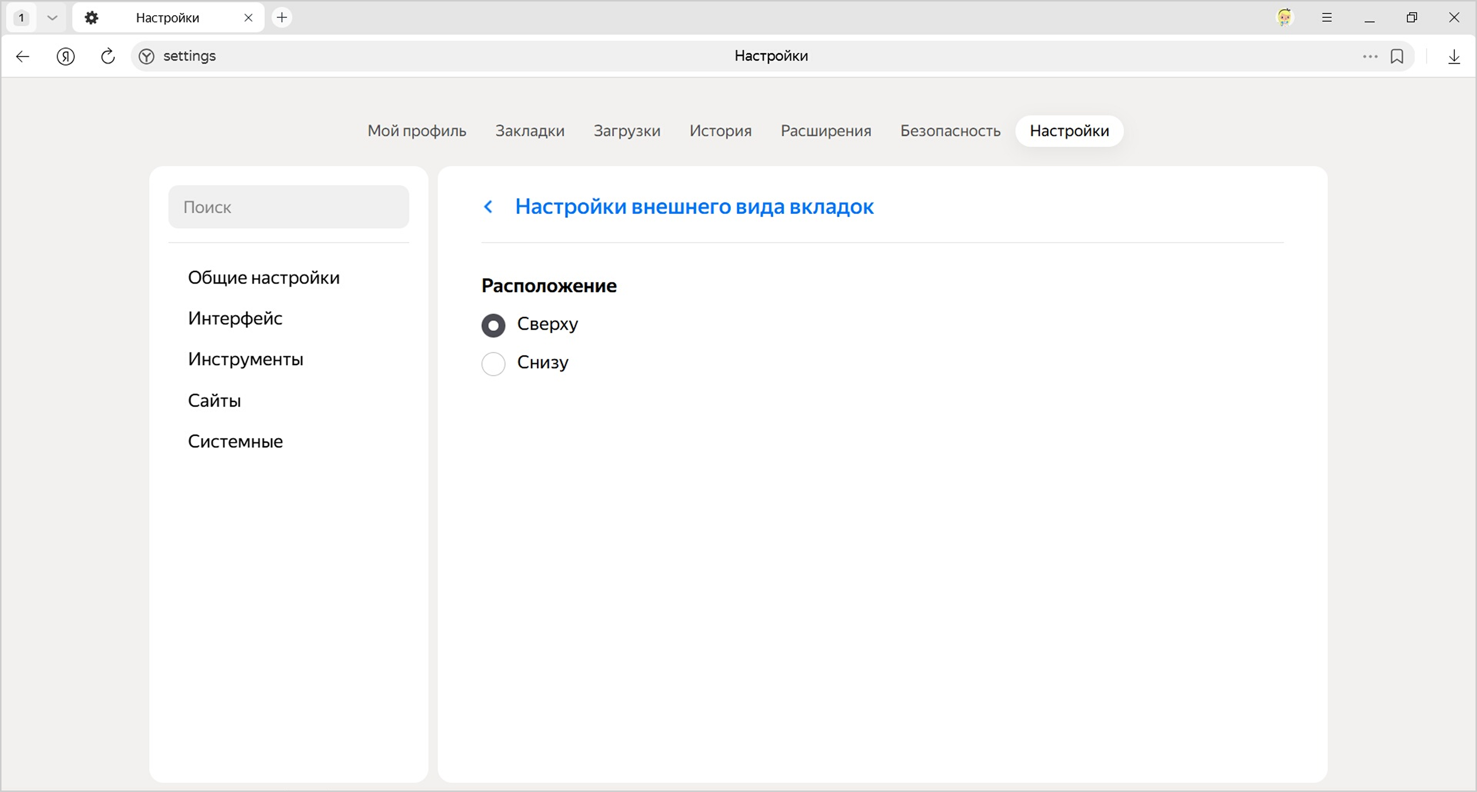Open Интерфейс settings section
1477x792 pixels.
[x=235, y=318]
